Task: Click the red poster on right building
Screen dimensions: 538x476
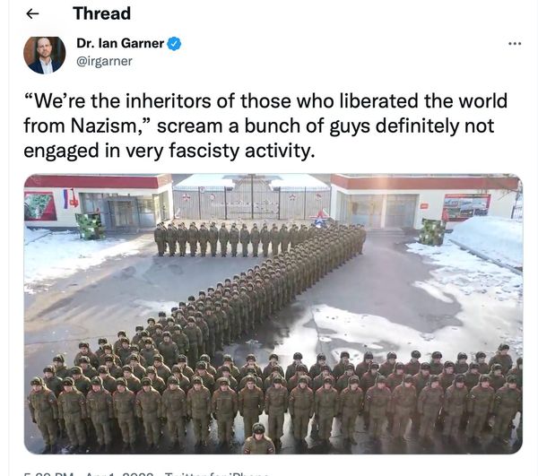Action: [466, 207]
